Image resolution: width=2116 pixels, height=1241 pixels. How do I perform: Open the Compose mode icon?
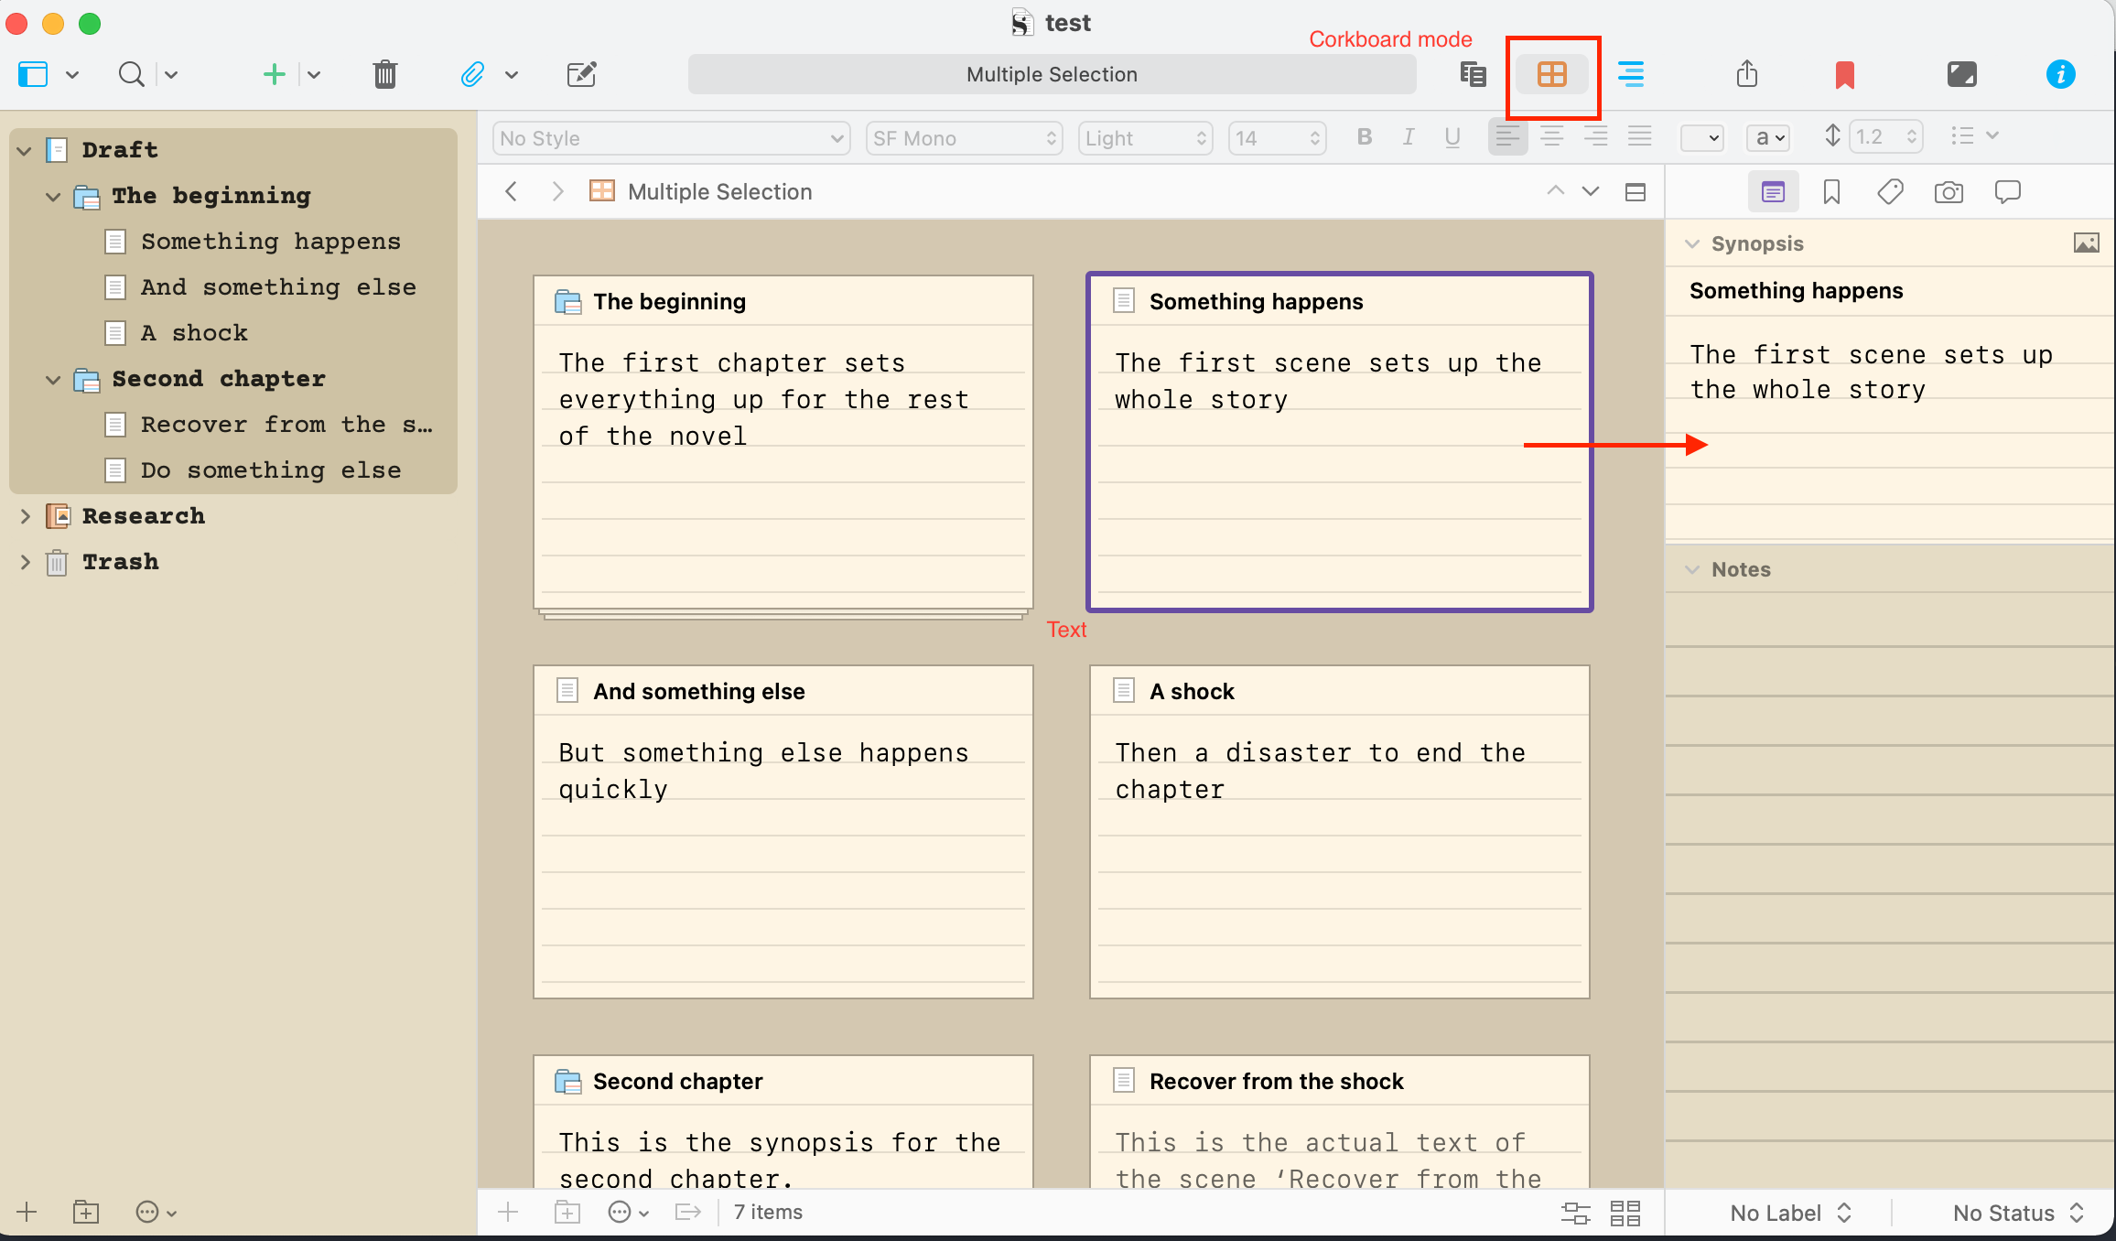(1961, 74)
